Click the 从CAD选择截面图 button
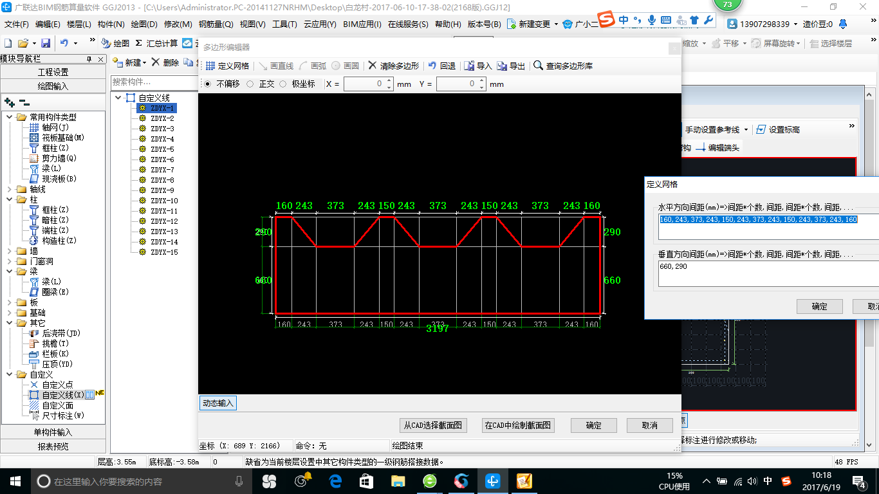This screenshot has width=879, height=494. coord(433,425)
